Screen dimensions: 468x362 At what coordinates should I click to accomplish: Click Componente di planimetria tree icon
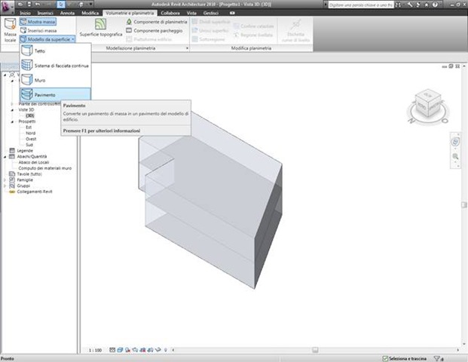point(129,22)
